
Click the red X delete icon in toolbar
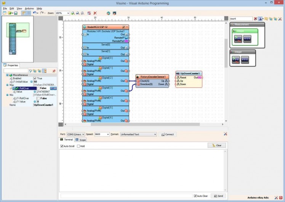[x=95, y=13]
